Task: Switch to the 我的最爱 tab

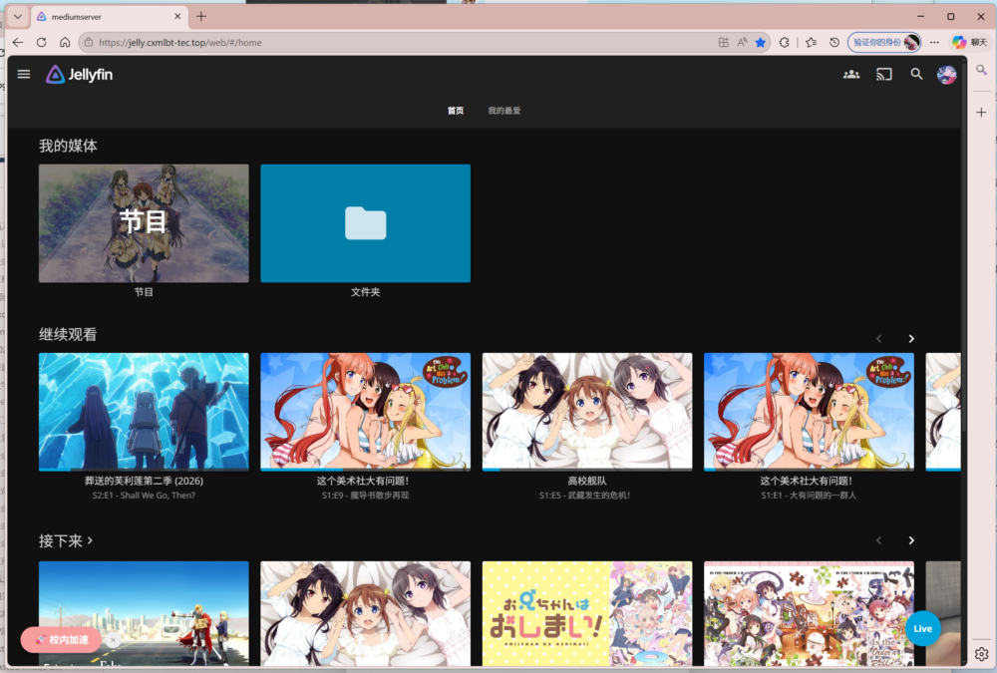Action: click(503, 111)
